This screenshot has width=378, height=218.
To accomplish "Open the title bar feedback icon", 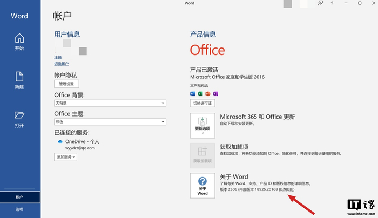I will tap(320, 3).
